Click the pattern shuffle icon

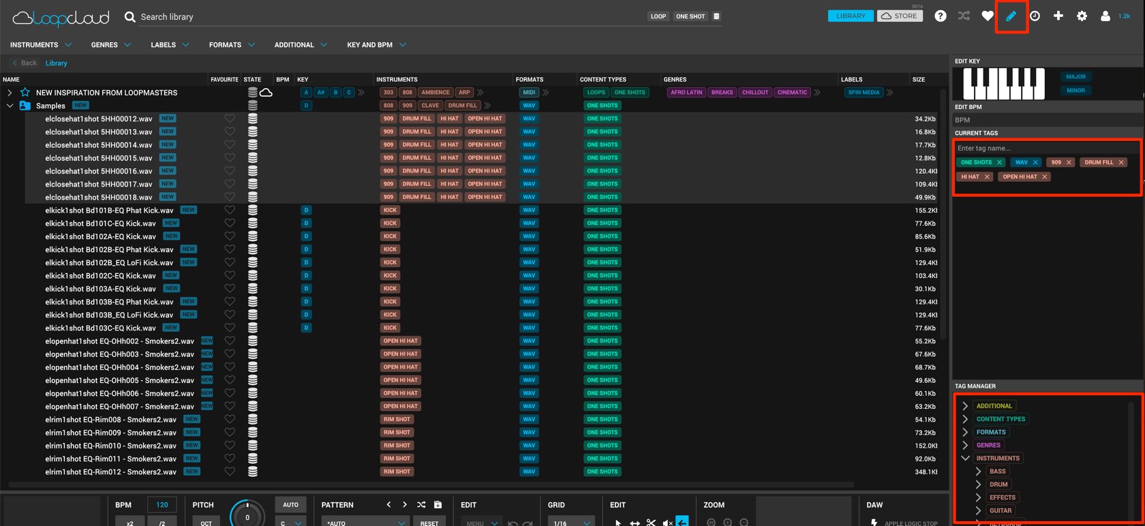421,505
